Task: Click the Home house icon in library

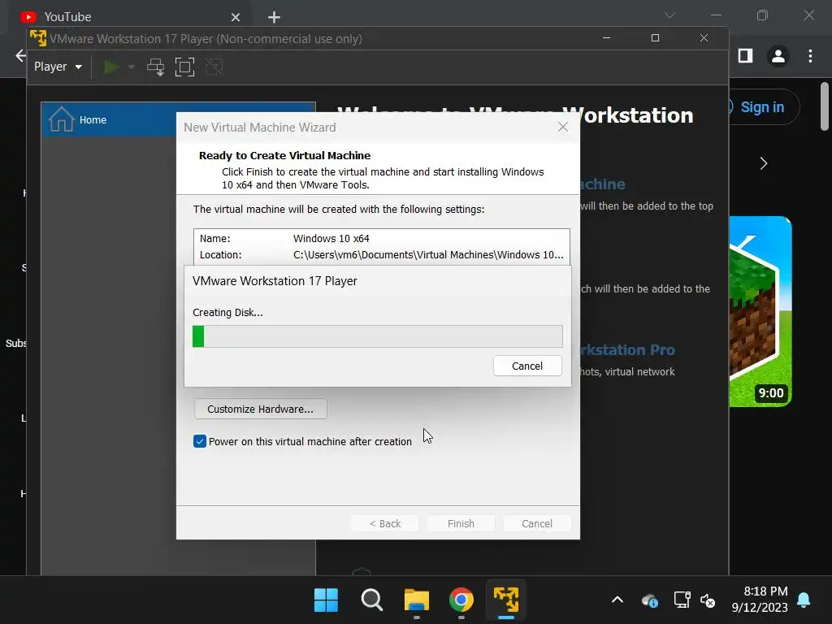Action: (x=61, y=119)
